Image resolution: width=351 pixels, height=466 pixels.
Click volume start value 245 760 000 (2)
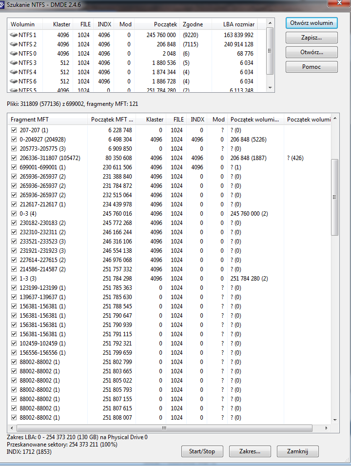point(249,213)
